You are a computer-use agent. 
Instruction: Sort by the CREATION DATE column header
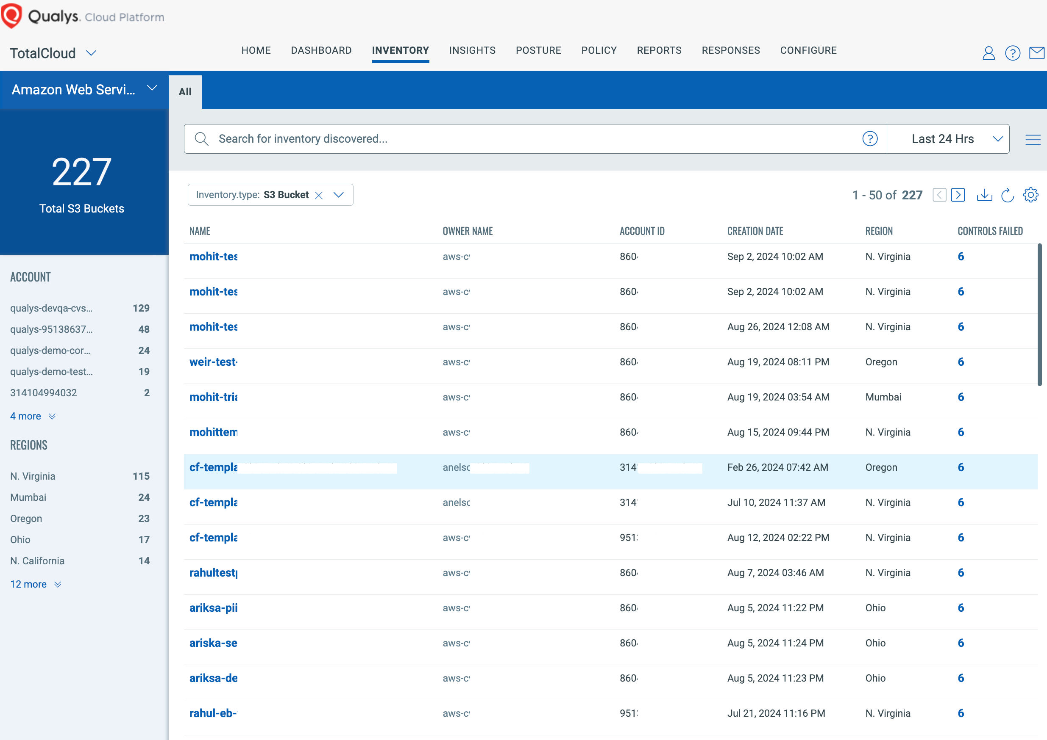(x=755, y=232)
